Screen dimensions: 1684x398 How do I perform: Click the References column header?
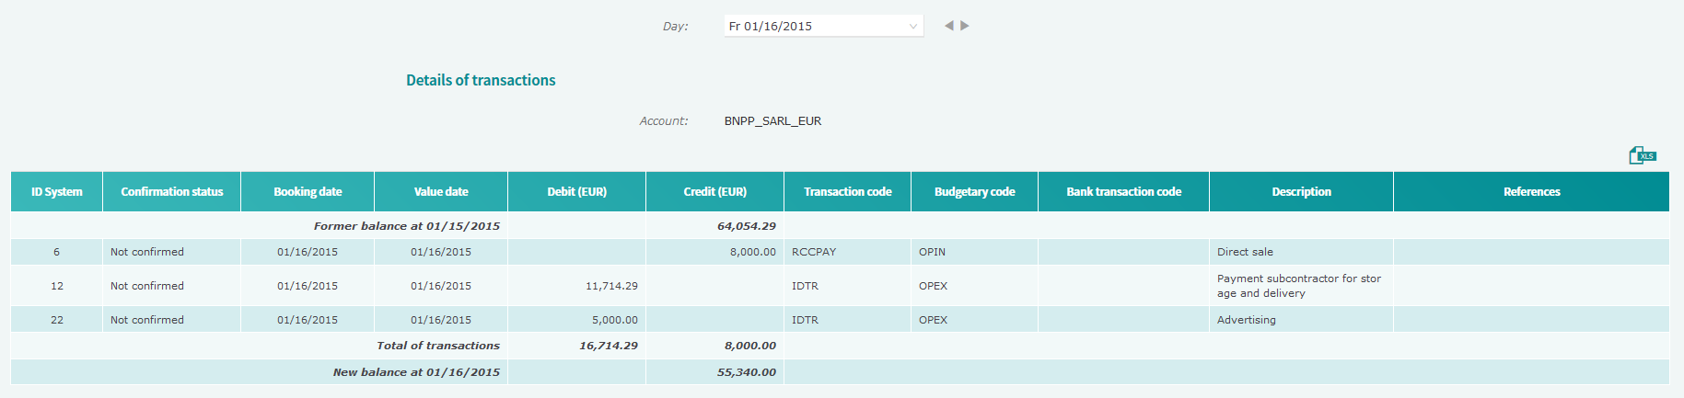point(1532,192)
